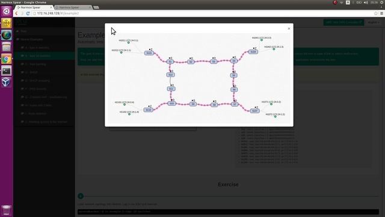Viewport: 385px width, 217px height.
Task: Open the Trash in the launcher
Action: [x=7, y=210]
